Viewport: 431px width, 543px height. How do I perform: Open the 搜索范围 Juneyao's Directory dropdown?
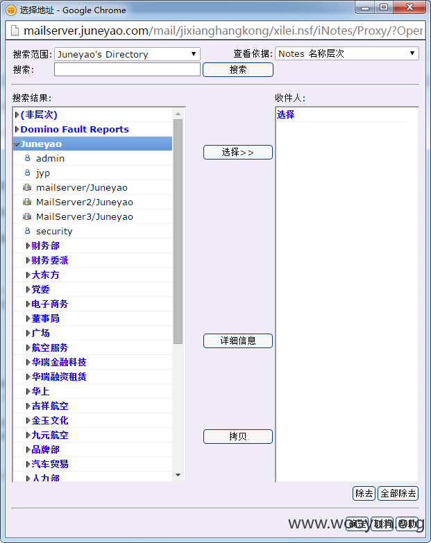(127, 54)
